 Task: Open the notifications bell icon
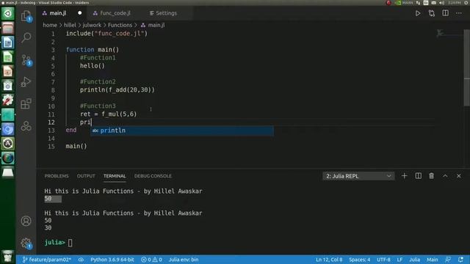click(x=460, y=260)
